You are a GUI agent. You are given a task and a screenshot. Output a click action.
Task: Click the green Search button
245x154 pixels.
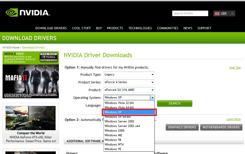point(175,103)
